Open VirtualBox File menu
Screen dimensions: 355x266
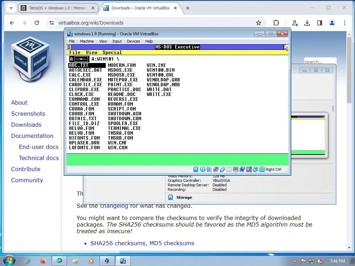tap(72, 41)
